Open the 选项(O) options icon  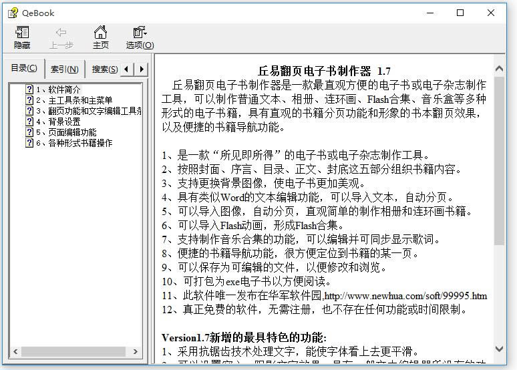click(140, 32)
